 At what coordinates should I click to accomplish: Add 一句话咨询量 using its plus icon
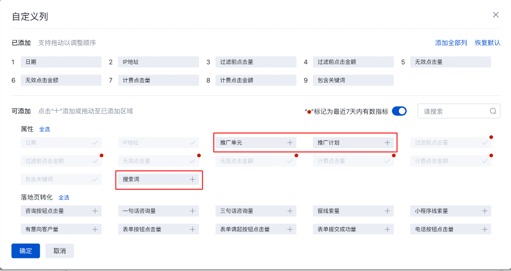(192, 211)
